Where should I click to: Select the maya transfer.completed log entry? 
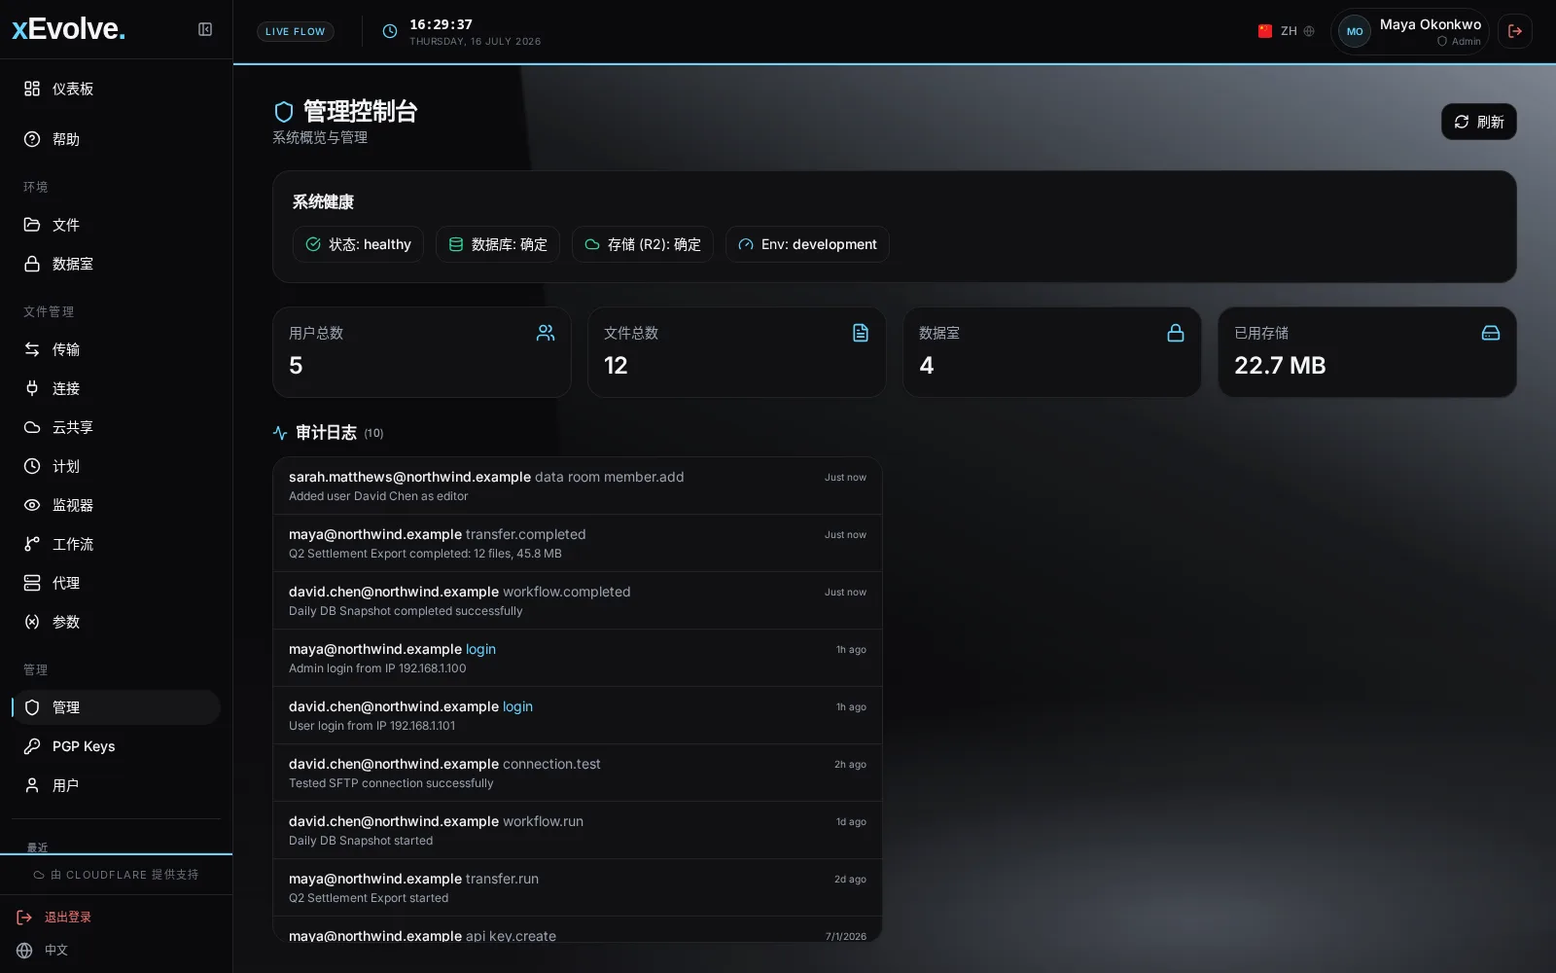point(578,543)
